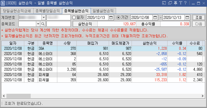Click the 115,233 profit cell
This screenshot has width=207, height=108.
pyautogui.click(x=150, y=80)
